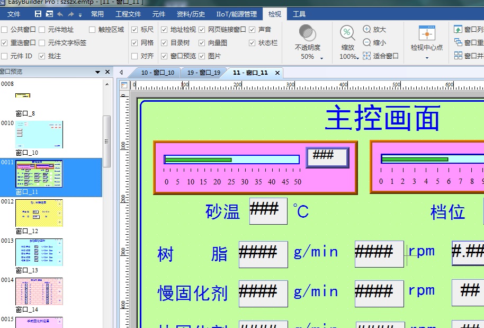Zoom in with the 放大 icon

[x=367, y=30]
